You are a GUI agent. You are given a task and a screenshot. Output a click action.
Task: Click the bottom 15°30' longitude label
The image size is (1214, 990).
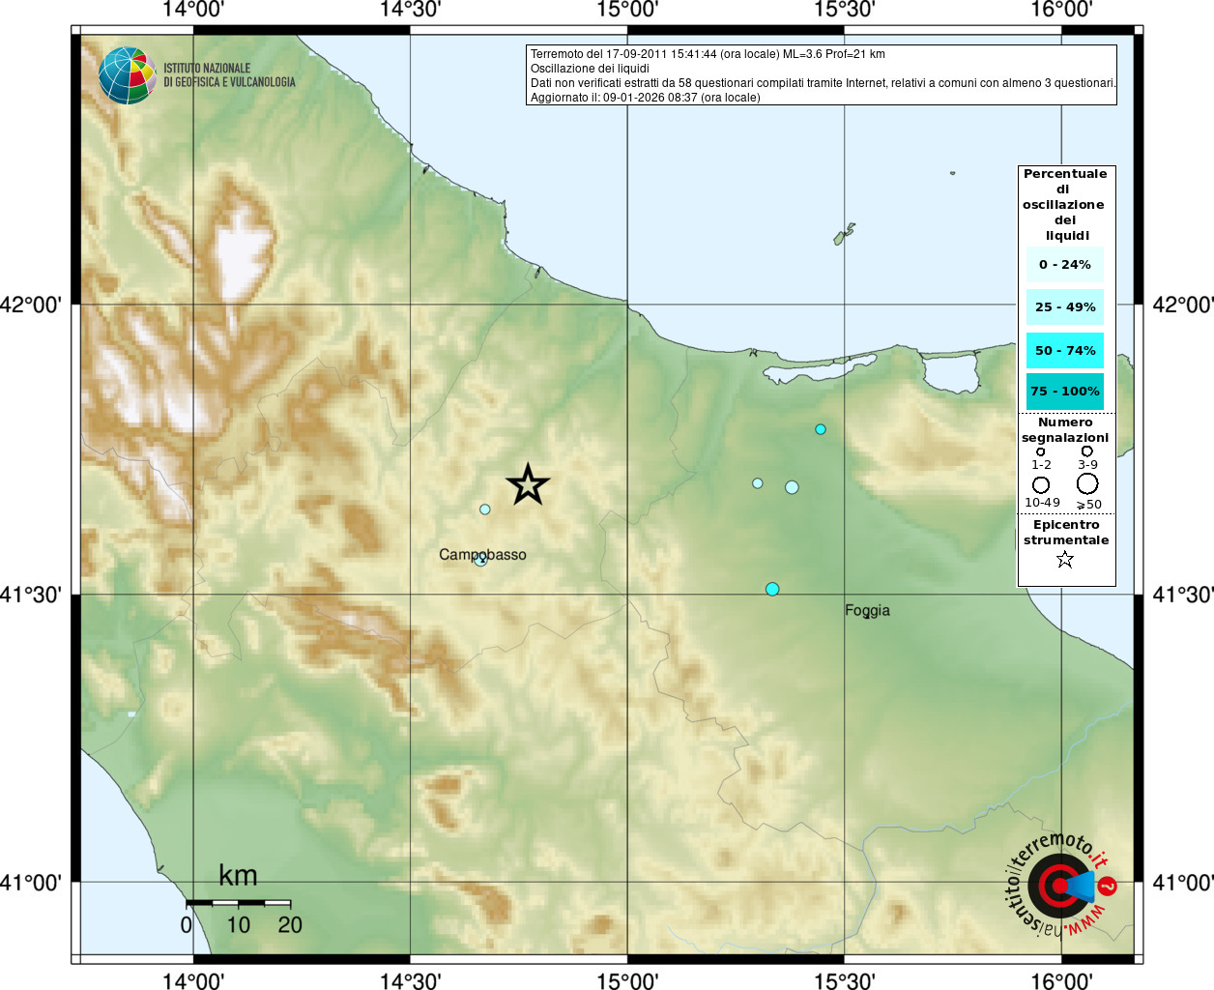(845, 981)
